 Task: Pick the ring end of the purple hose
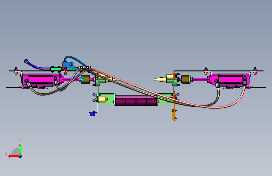[26, 61]
